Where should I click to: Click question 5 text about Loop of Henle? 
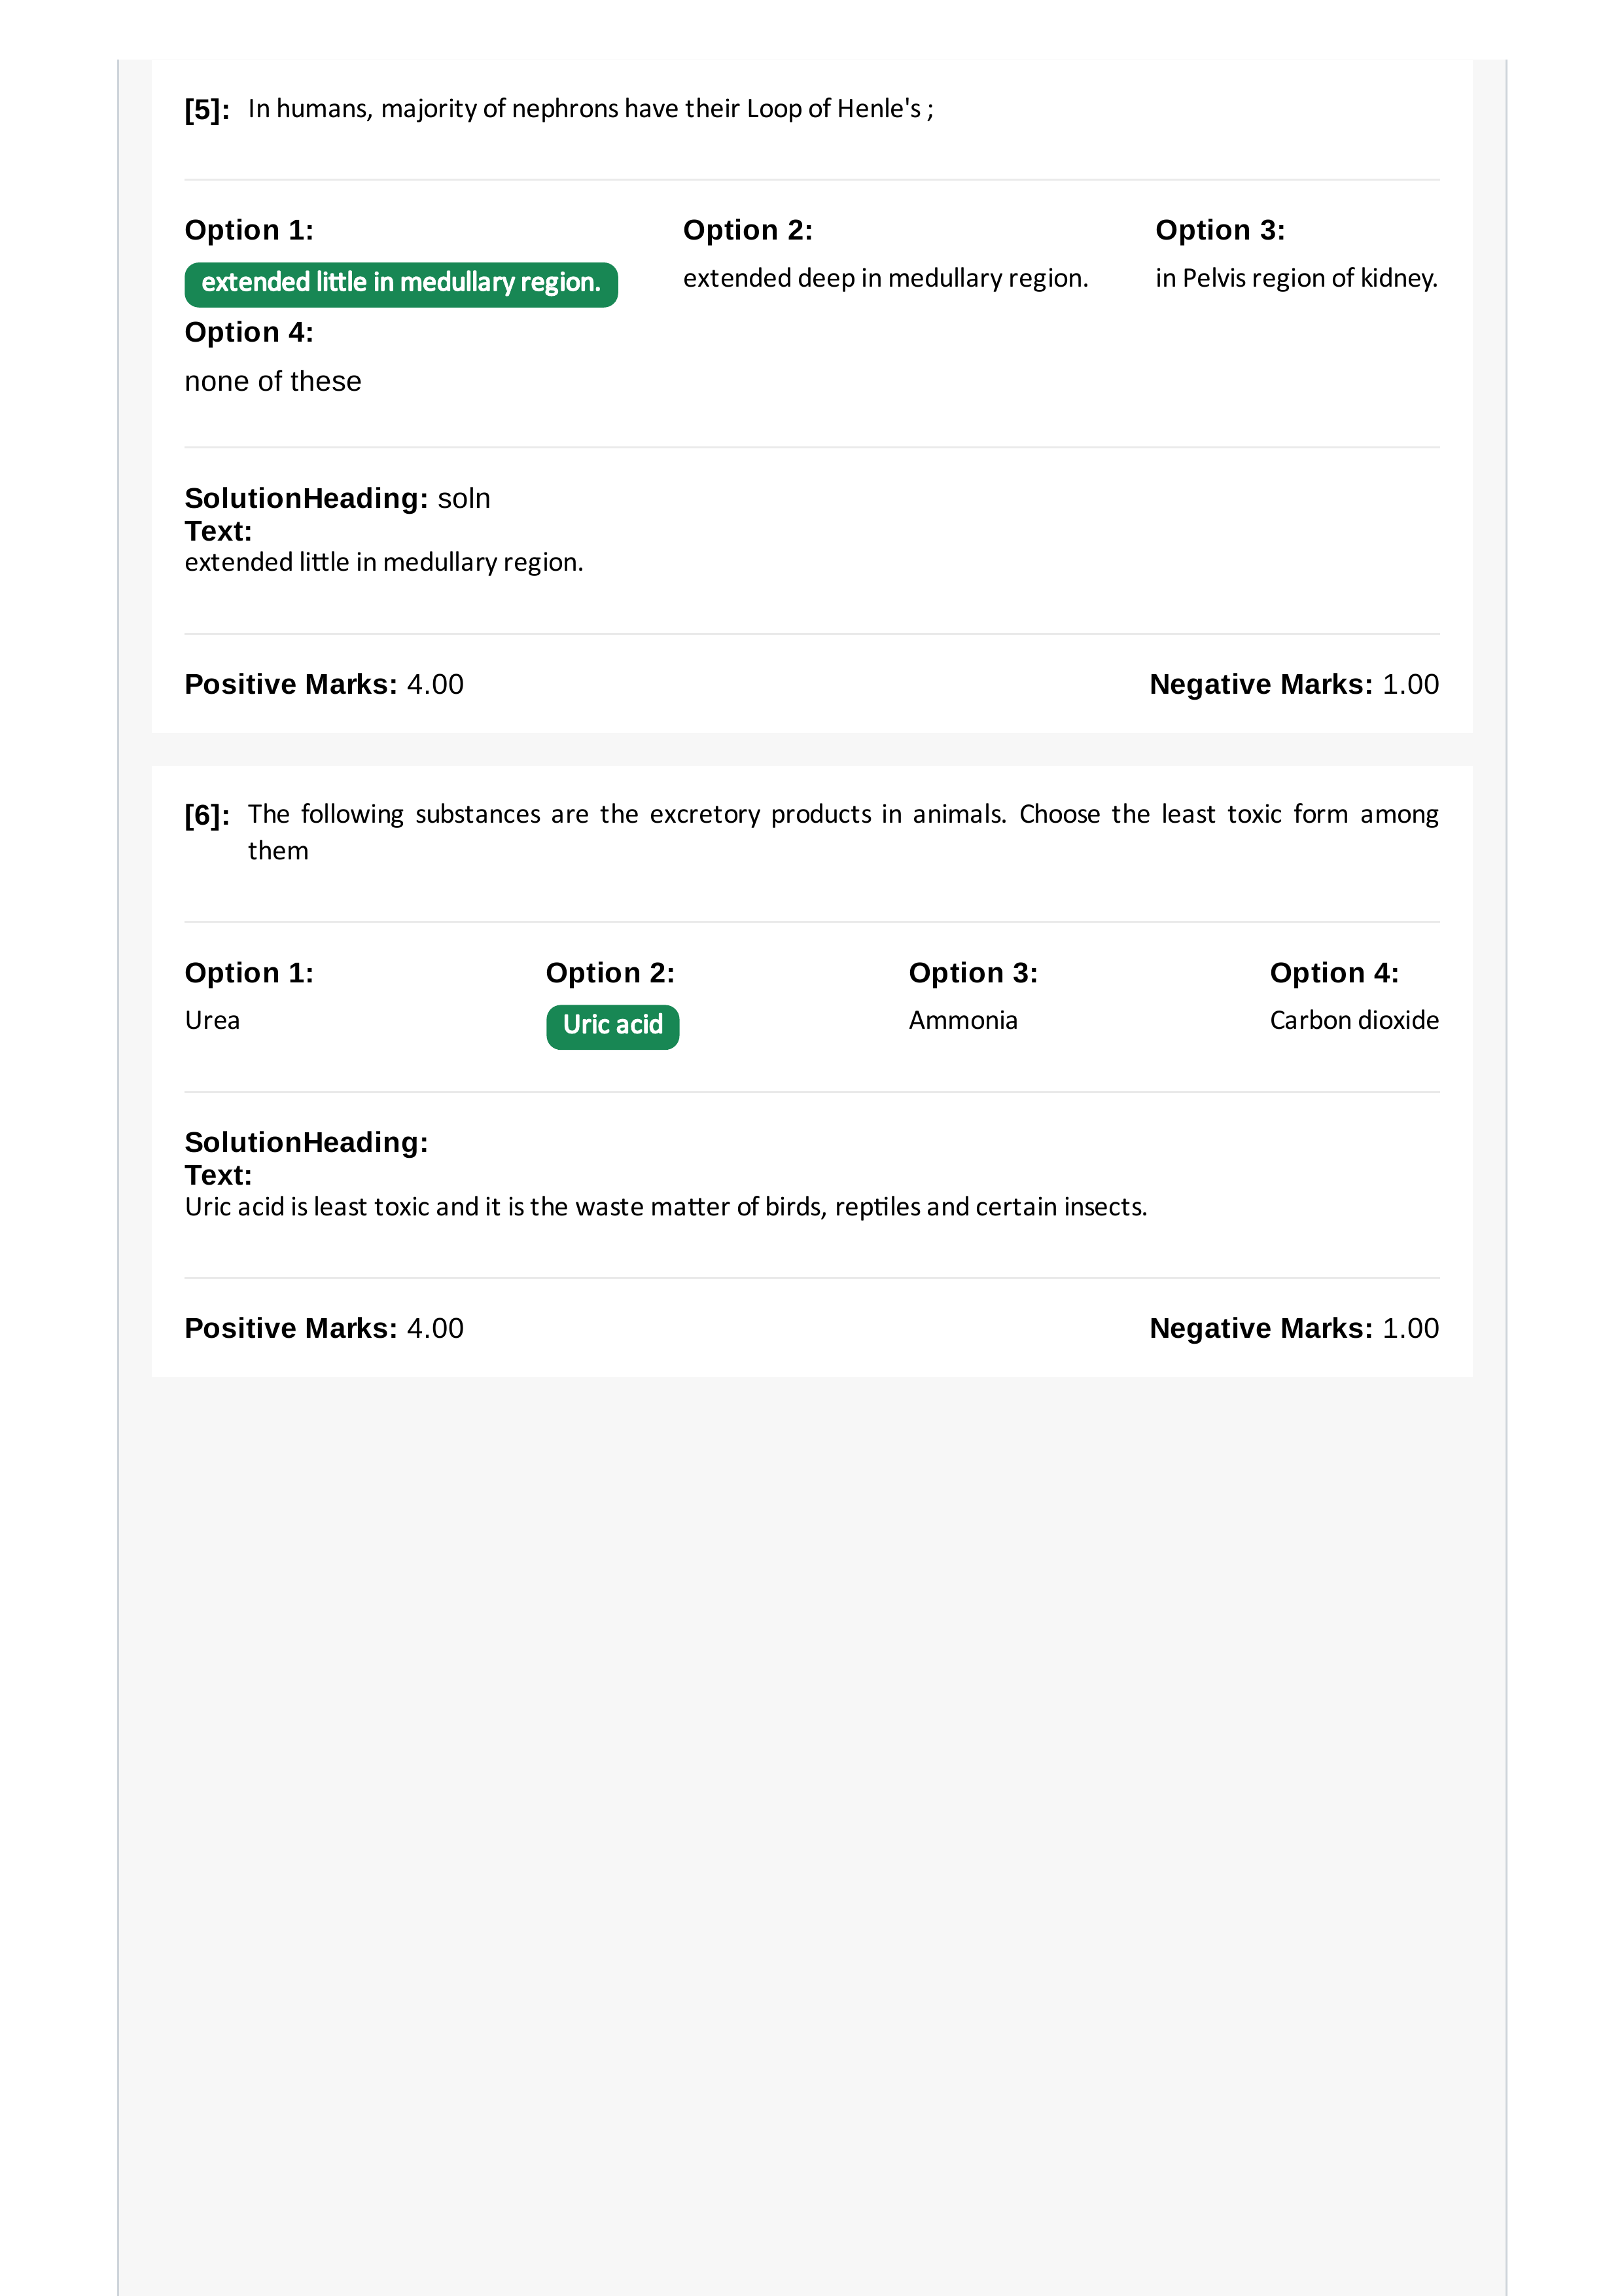coord(591,108)
